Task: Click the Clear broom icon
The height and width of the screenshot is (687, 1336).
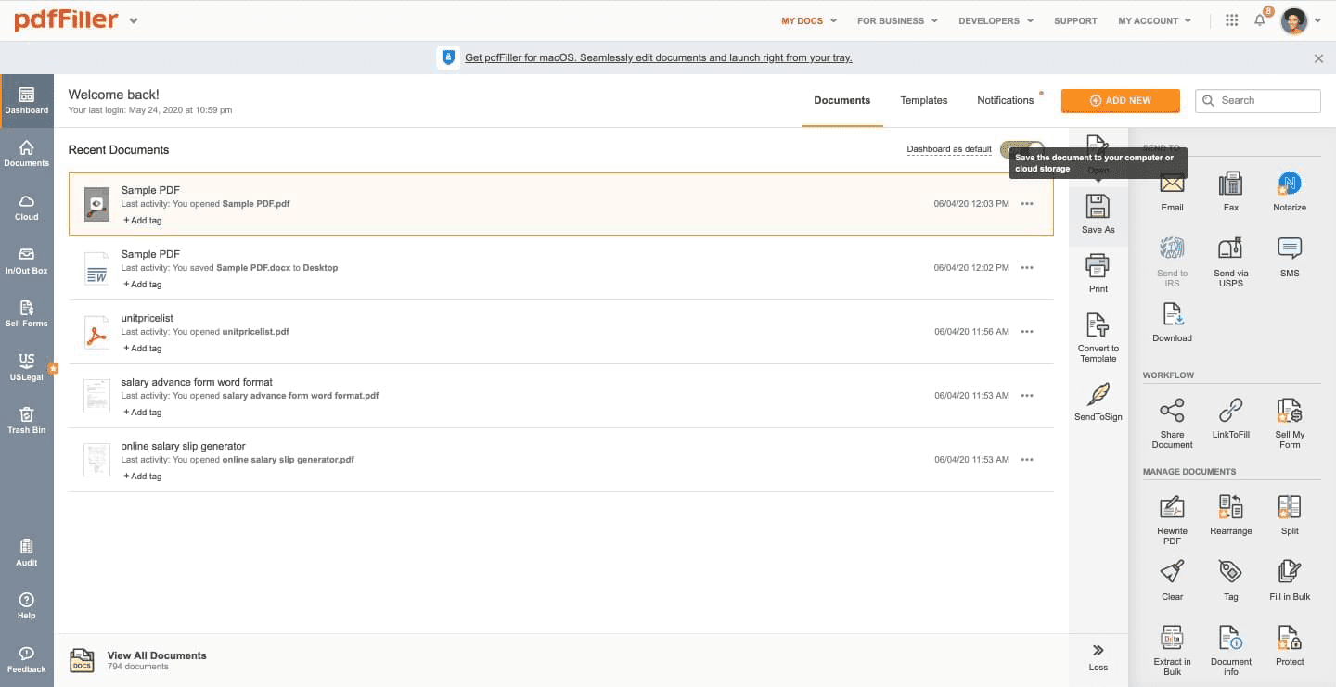Action: 1172,572
